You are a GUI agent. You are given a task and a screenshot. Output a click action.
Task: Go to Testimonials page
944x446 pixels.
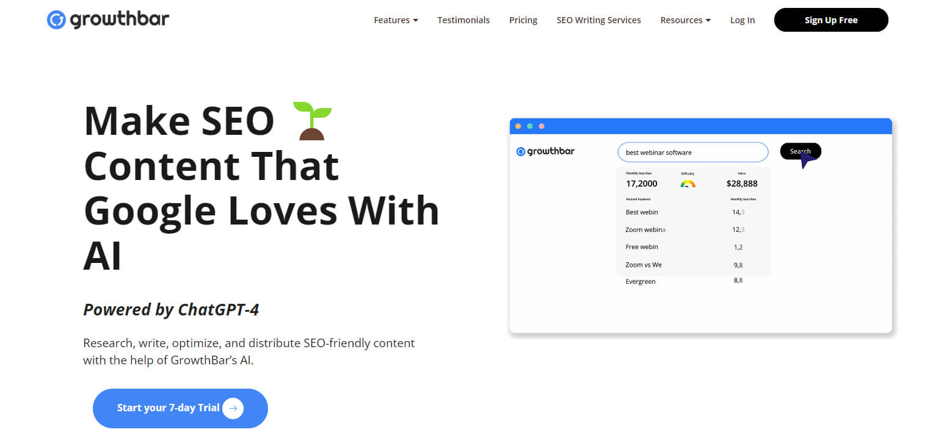[x=463, y=20]
